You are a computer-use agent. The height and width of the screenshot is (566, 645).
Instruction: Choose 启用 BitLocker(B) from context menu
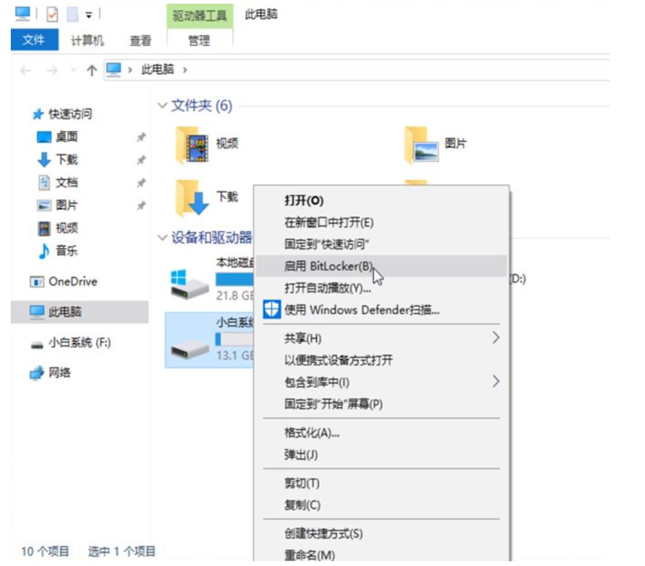(x=328, y=266)
